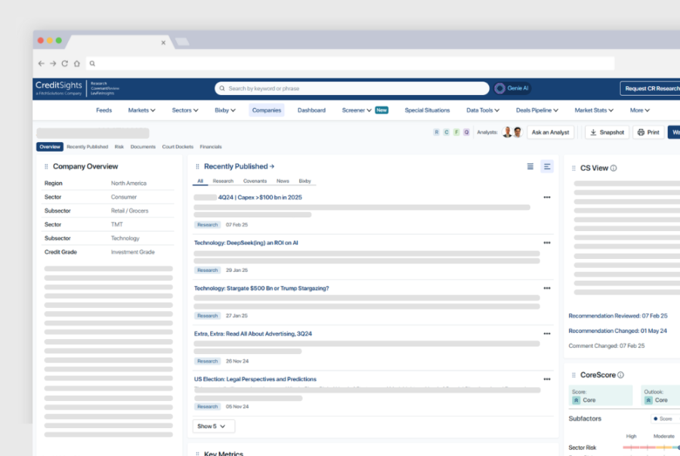Click the purple Q badge
680x456 pixels.
(466, 132)
